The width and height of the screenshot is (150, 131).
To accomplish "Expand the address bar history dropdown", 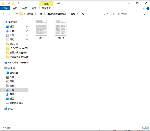I will click(104, 14).
